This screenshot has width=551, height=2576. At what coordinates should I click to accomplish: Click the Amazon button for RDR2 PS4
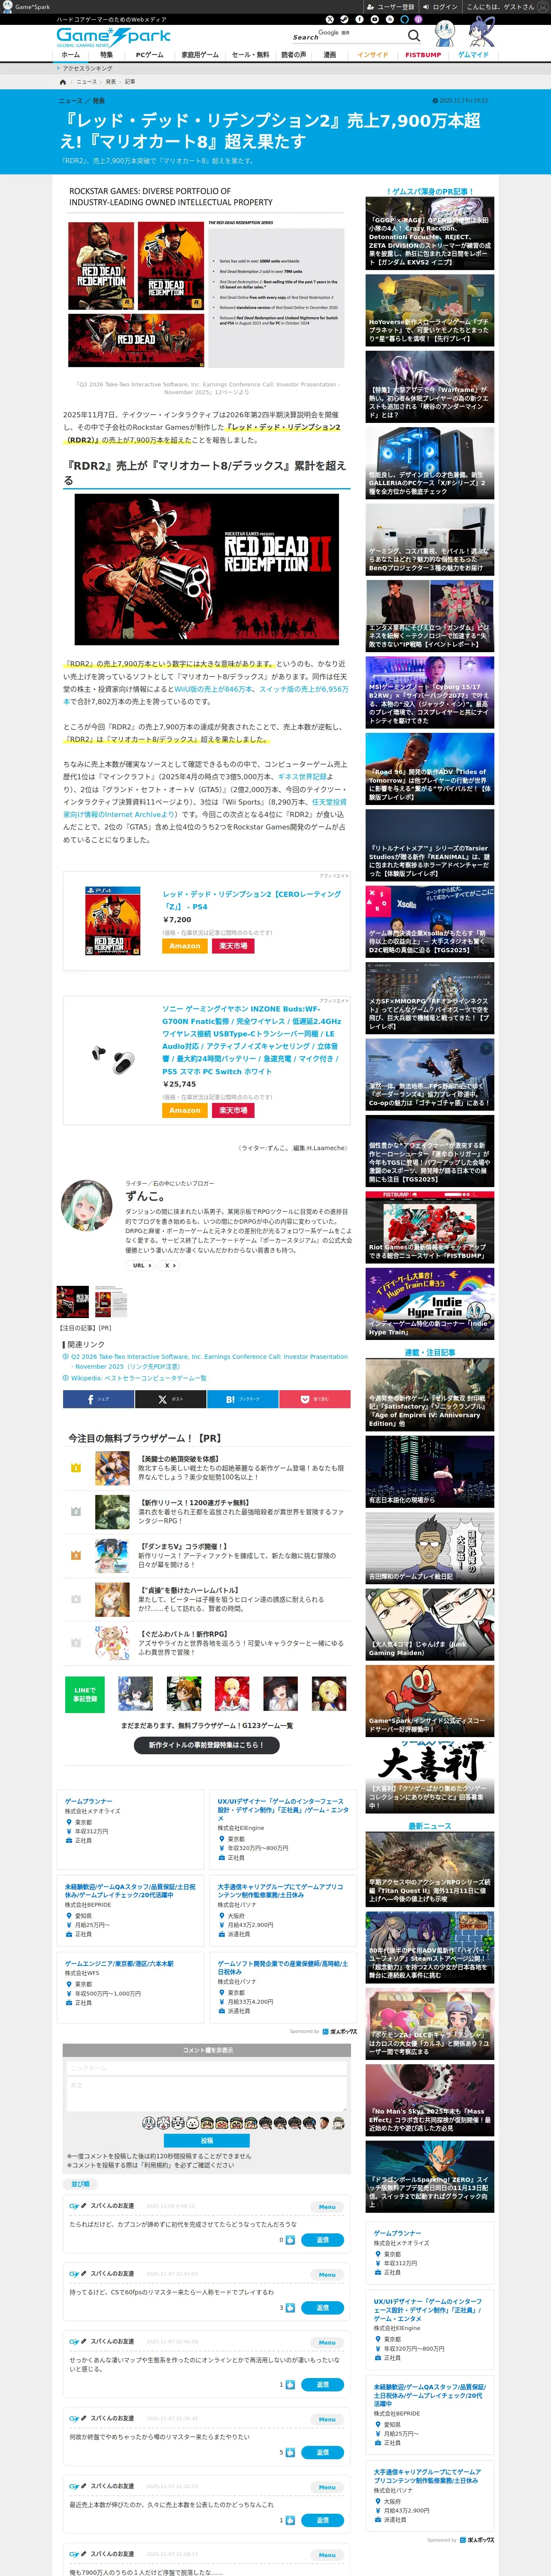[x=185, y=945]
